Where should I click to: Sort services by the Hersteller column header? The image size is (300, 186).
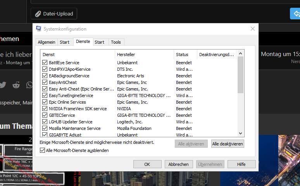(144, 55)
